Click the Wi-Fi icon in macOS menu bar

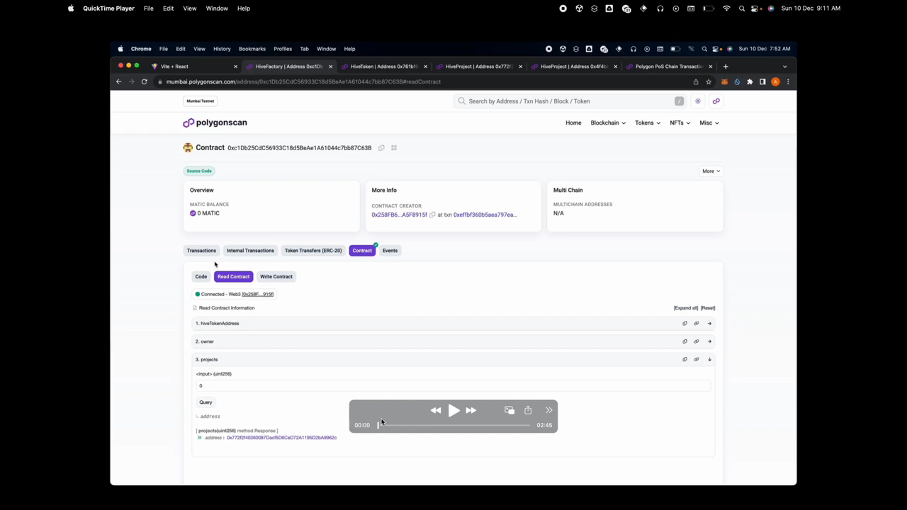(x=726, y=8)
